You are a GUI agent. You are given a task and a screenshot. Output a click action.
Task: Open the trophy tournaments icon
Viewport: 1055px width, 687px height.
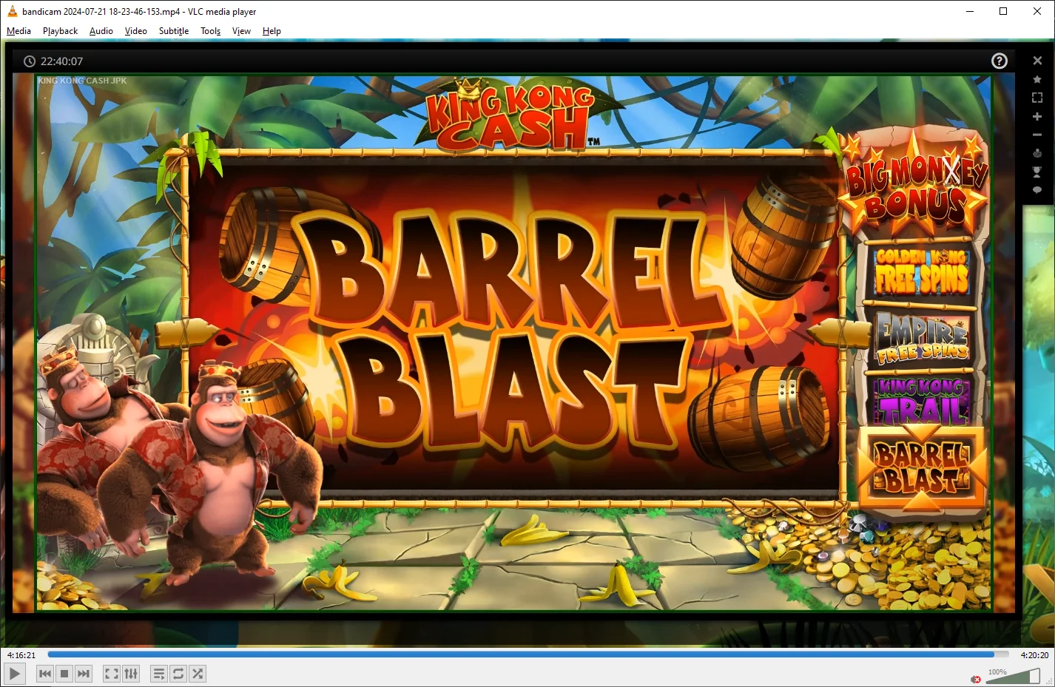1037,172
